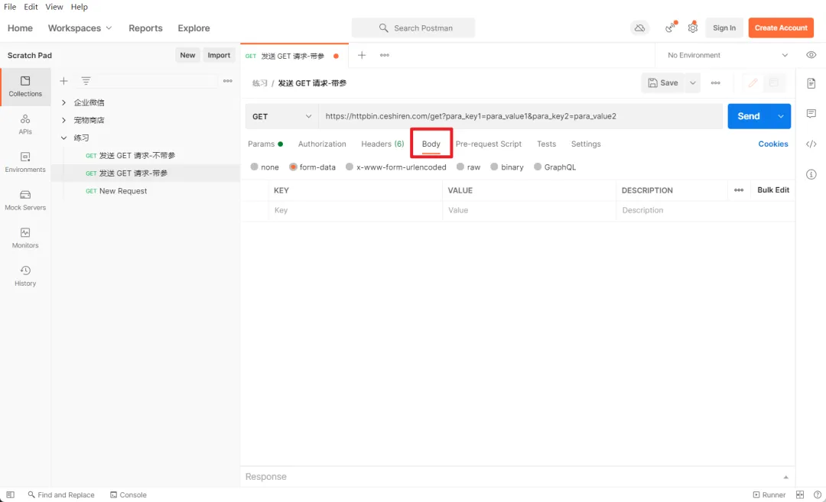The height and width of the screenshot is (502, 826).
Task: Click the help question mark icon
Action: coord(817,494)
